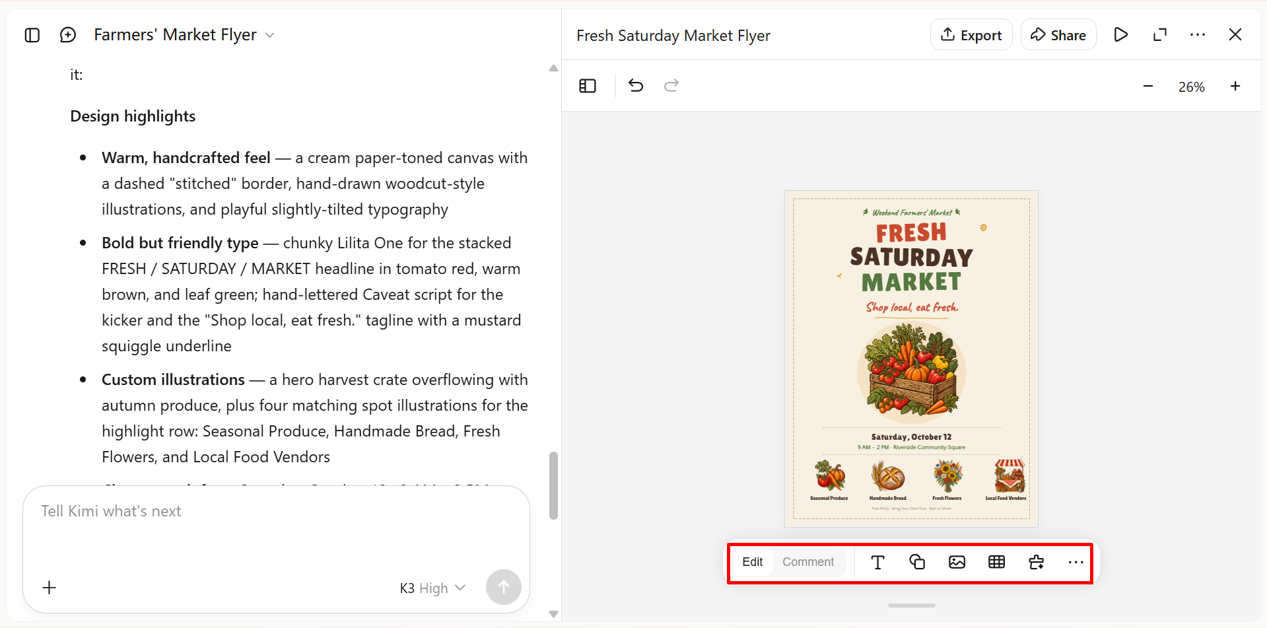The height and width of the screenshot is (628, 1267).
Task: Select the Text tool in bottom toolbar
Action: 877,562
